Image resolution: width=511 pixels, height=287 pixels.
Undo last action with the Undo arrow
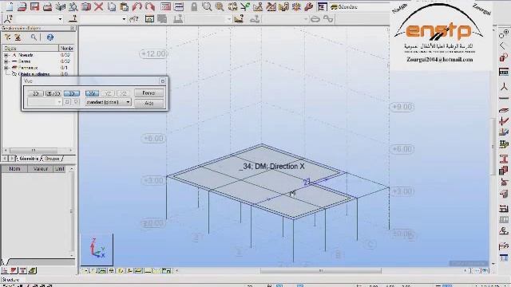[137, 6]
